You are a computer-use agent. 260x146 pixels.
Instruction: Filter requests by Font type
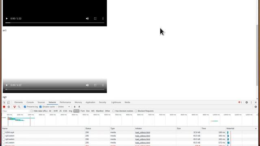[82, 111]
